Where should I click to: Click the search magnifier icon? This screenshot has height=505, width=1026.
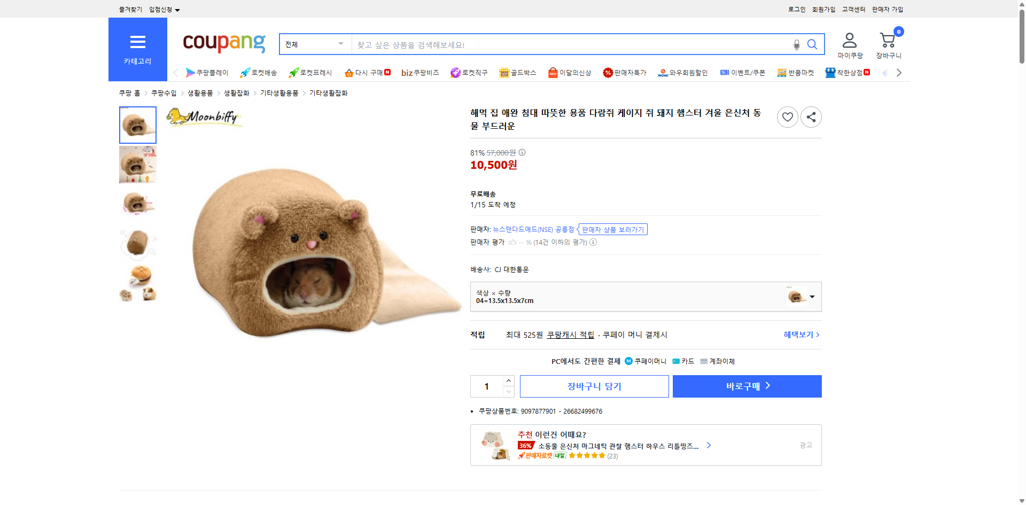[x=812, y=44]
